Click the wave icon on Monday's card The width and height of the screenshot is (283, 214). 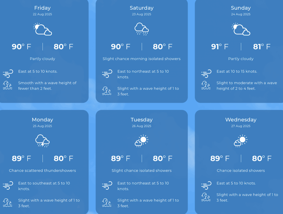pyautogui.click(x=8, y=203)
